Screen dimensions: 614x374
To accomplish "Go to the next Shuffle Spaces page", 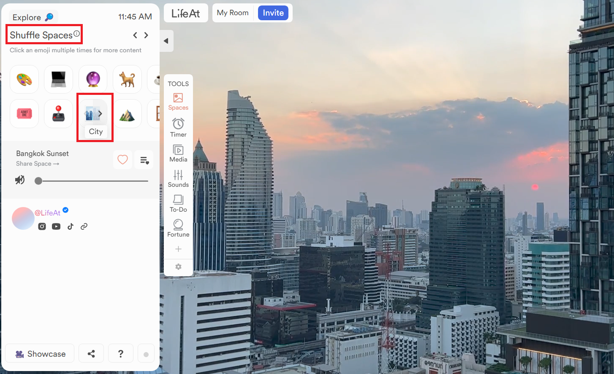I will click(146, 35).
